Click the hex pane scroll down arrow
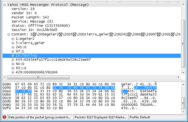The image size is (188, 122). tap(183, 112)
